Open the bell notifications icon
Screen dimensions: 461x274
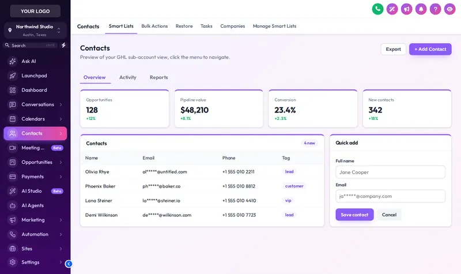(x=421, y=9)
